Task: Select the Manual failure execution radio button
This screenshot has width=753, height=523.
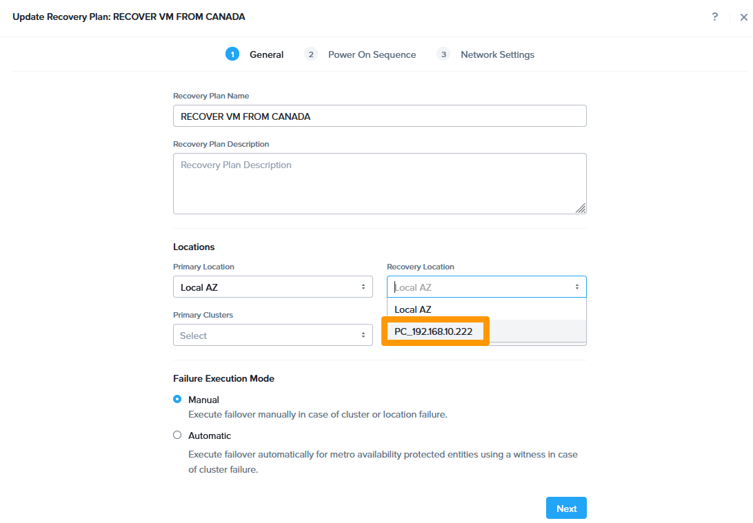Action: 177,399
